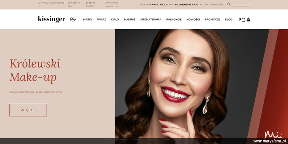Image resolution: width=288 pixels, height=144 pixels.
Task: Visit the BLOG page
Action: tap(228, 19)
